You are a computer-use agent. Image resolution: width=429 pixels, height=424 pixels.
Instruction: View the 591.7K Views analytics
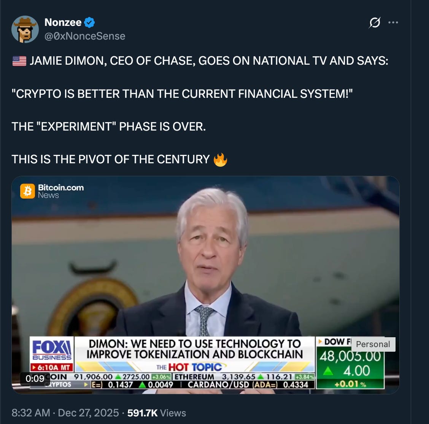(x=156, y=413)
